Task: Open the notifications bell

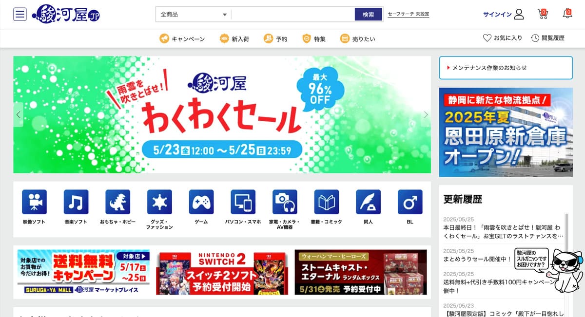Action: tap(567, 14)
